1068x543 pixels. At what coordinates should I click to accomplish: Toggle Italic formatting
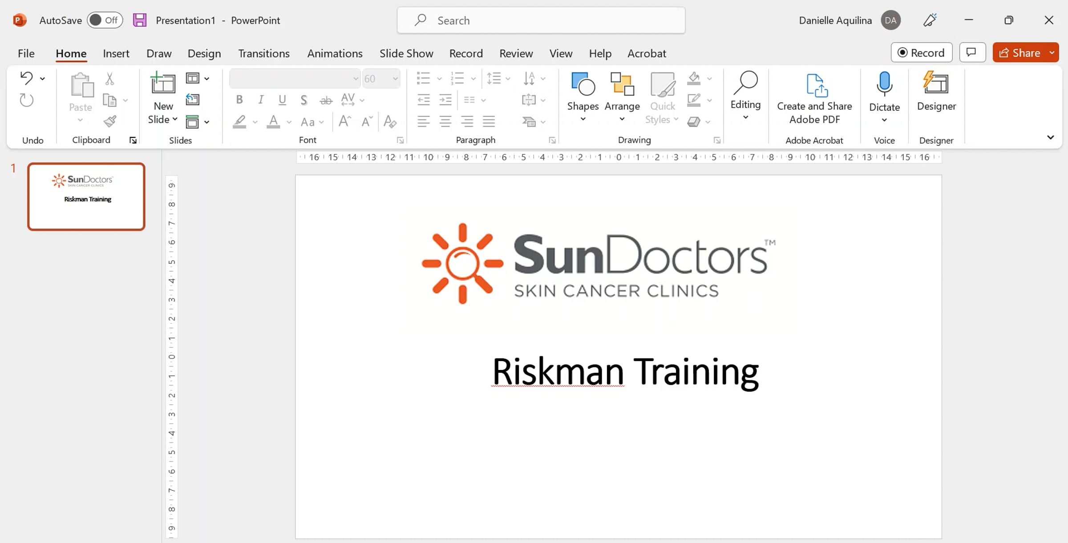[x=261, y=100]
